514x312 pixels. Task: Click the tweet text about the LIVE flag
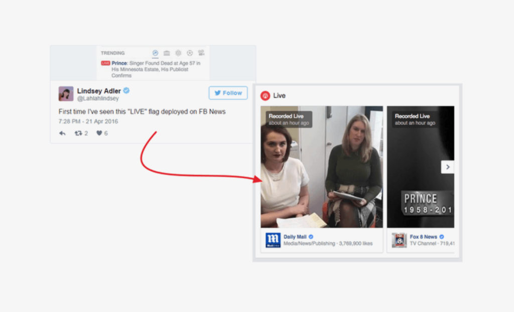coord(142,112)
